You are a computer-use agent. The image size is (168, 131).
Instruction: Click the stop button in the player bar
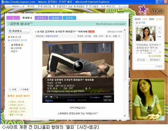(51, 97)
